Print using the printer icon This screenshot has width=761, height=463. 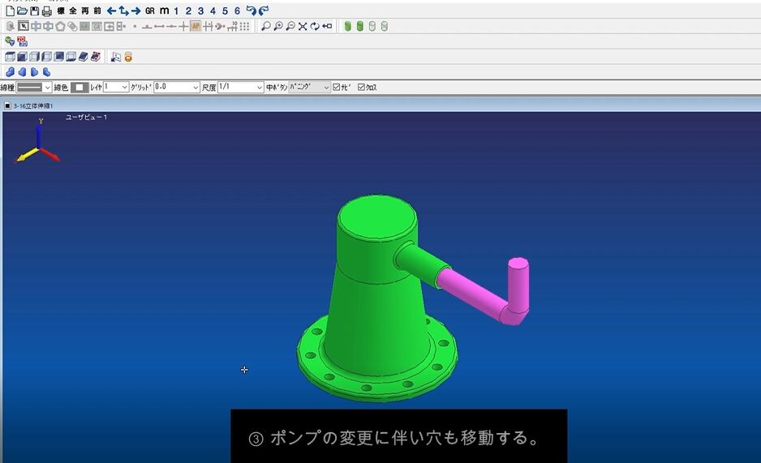click(x=46, y=11)
